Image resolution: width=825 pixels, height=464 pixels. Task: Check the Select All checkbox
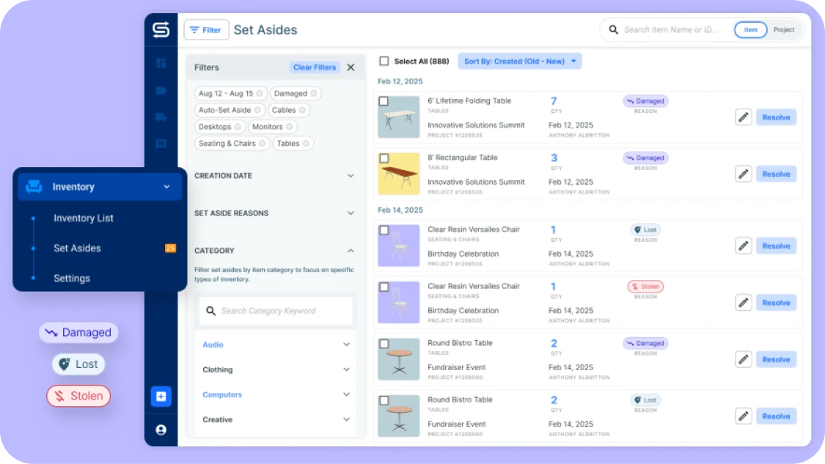click(x=384, y=62)
